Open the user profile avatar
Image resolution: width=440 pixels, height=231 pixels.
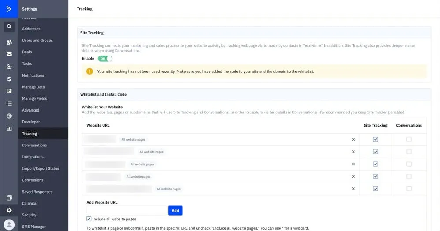pos(9,224)
